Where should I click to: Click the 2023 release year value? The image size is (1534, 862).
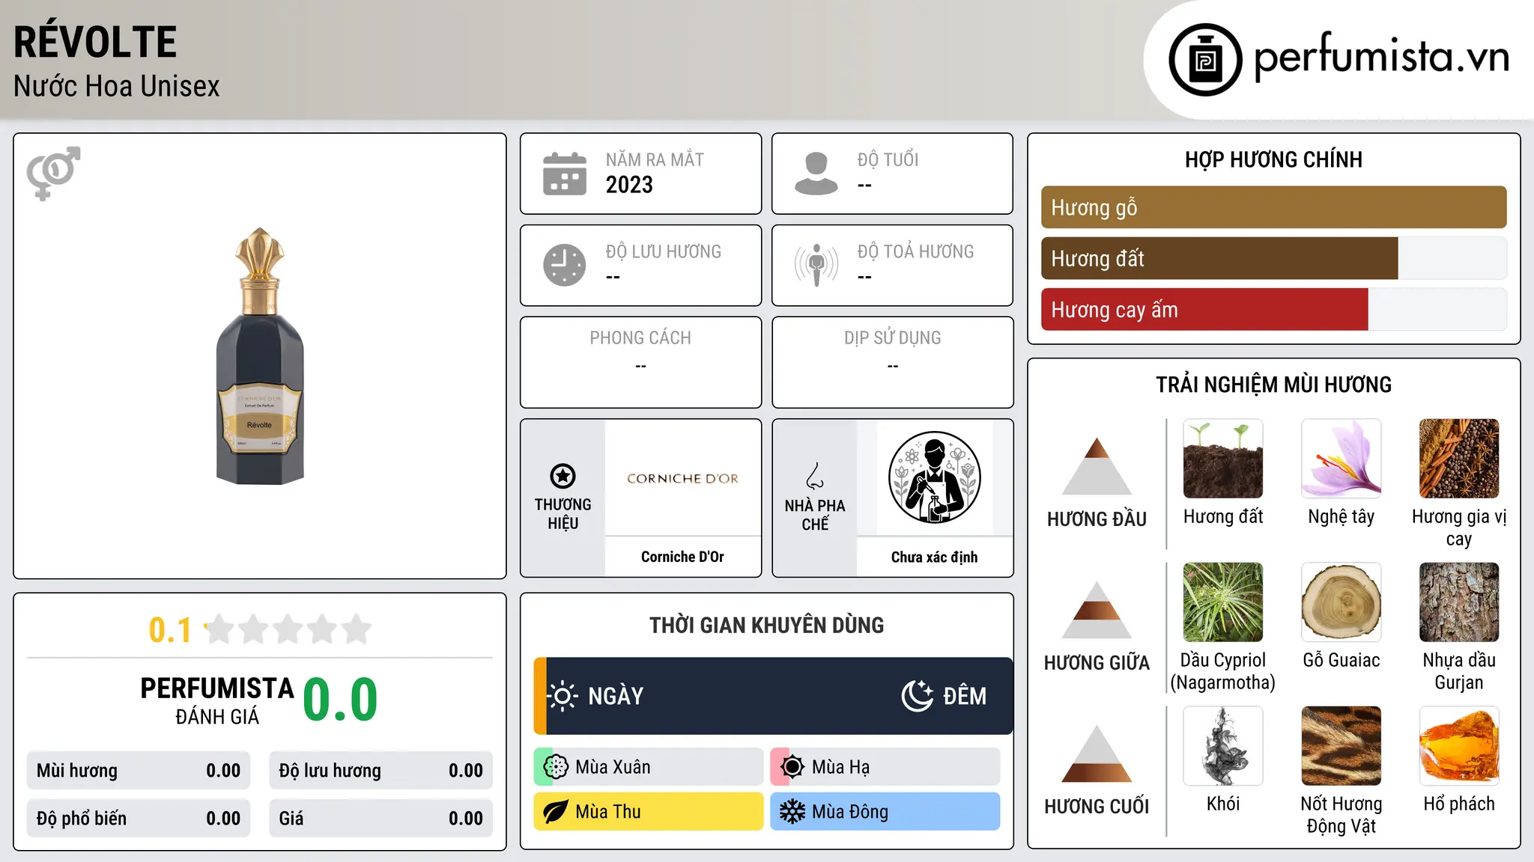pos(629,185)
